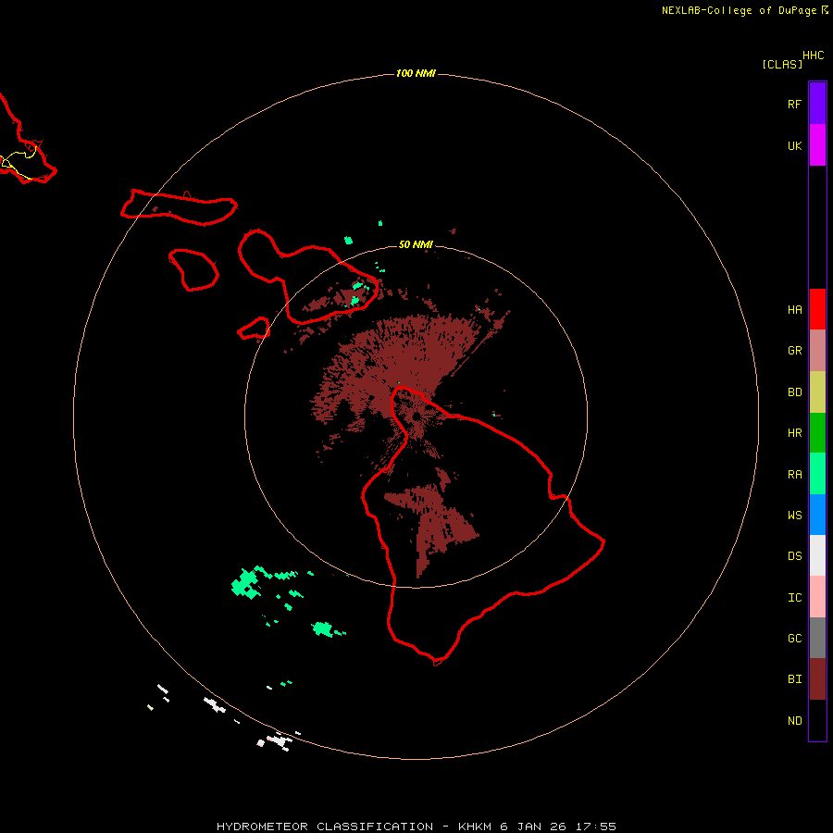This screenshot has width=833, height=833.
Task: Click the HHC product label
Action: 813,56
